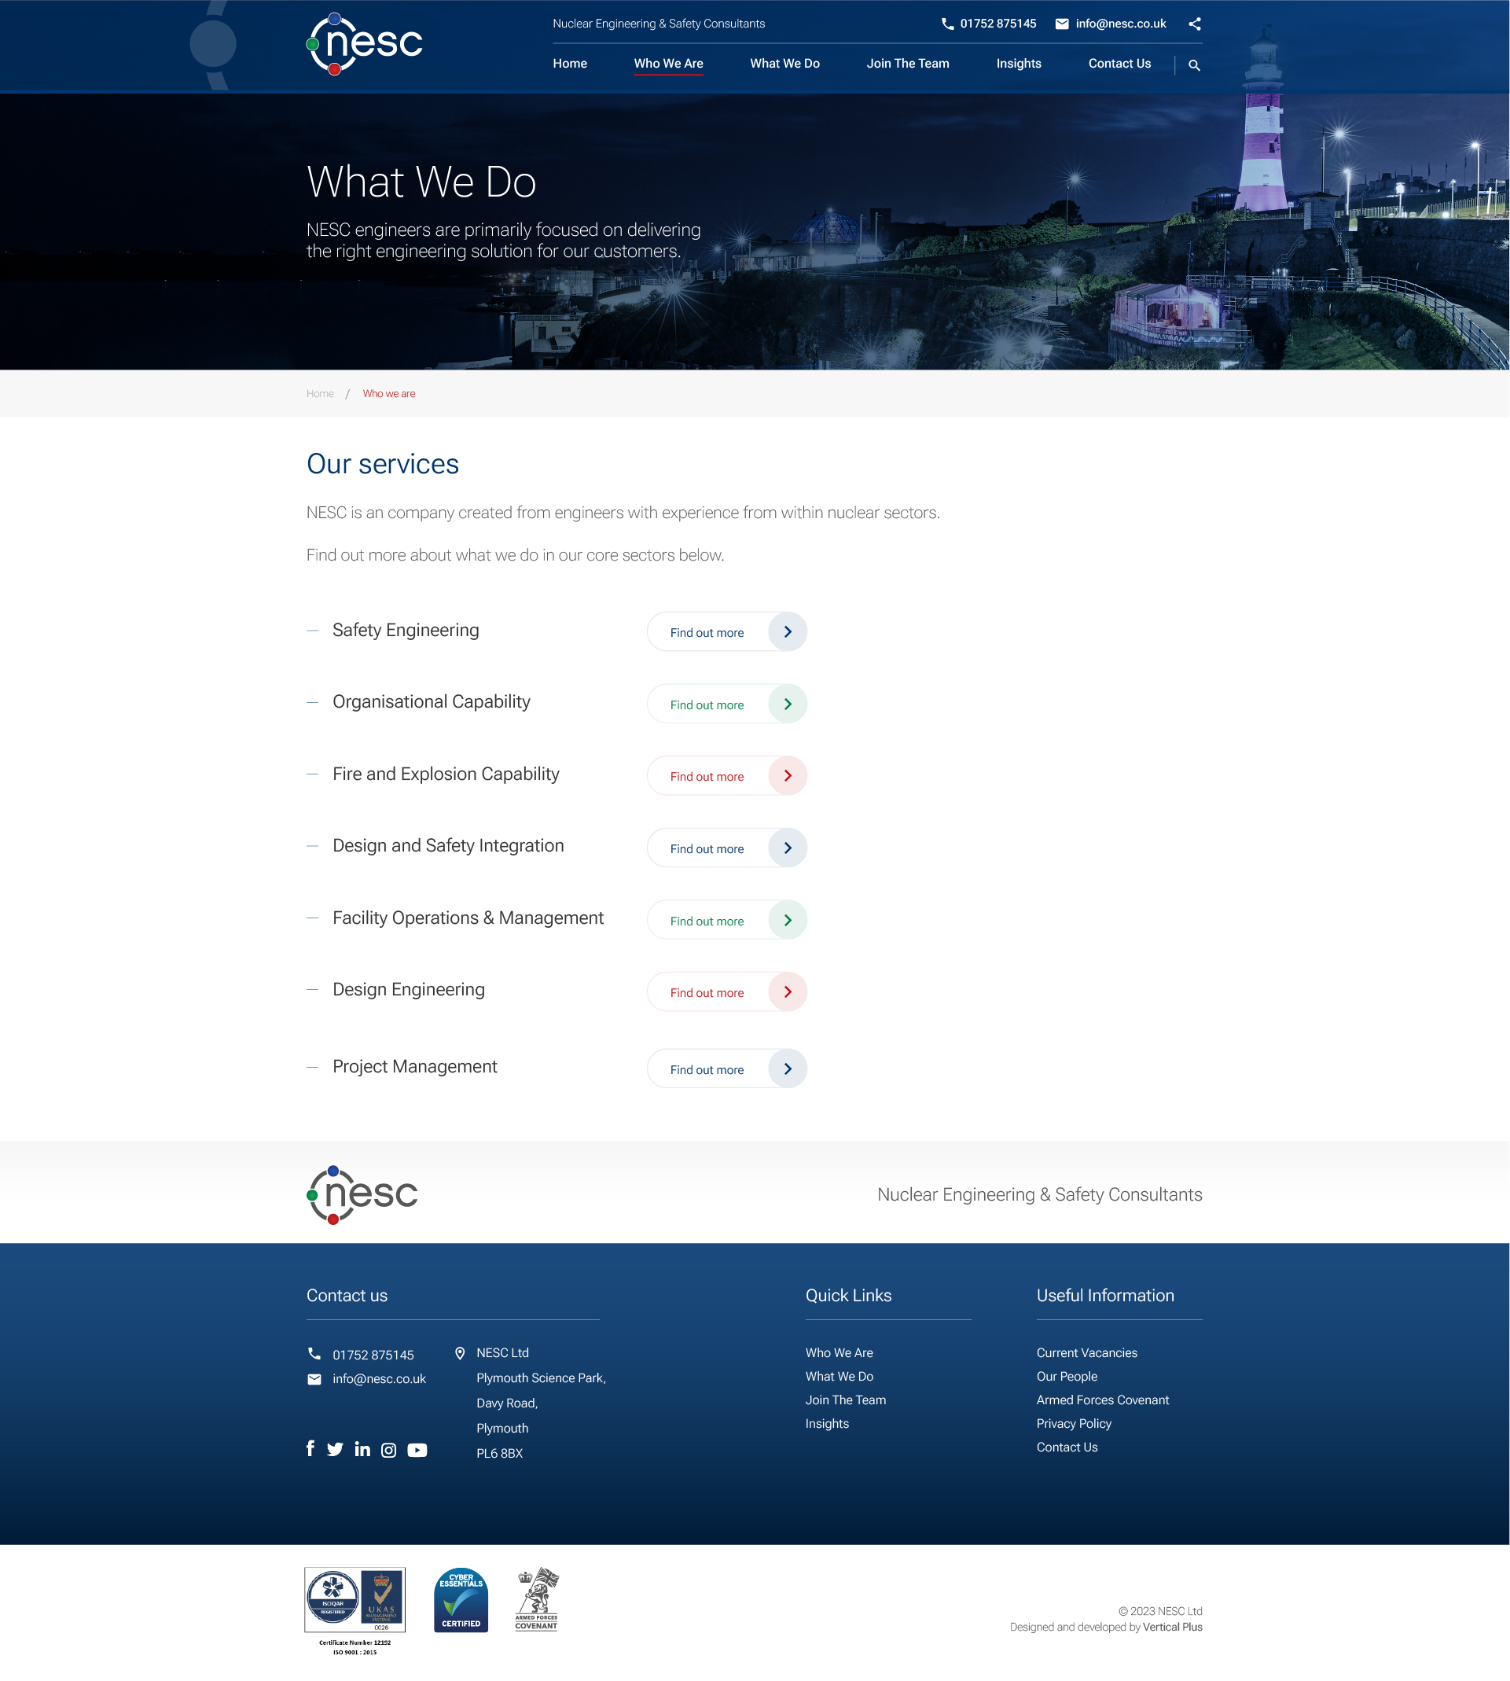Open Current Vacancies footer link
Image resolution: width=1510 pixels, height=1681 pixels.
[x=1086, y=1352]
